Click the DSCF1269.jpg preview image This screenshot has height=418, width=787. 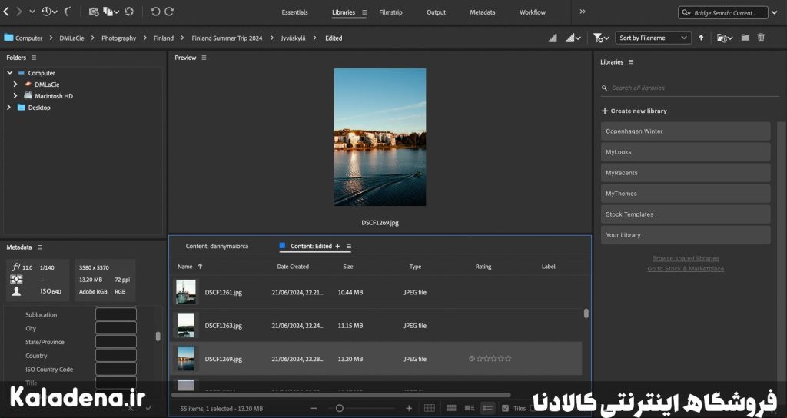380,137
